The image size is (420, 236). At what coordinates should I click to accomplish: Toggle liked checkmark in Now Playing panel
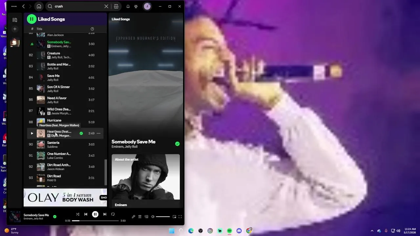coord(177,144)
